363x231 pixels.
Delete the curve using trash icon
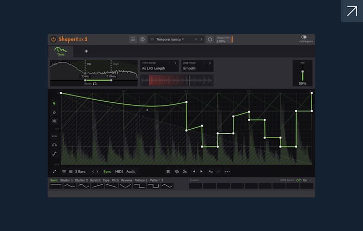(168, 171)
